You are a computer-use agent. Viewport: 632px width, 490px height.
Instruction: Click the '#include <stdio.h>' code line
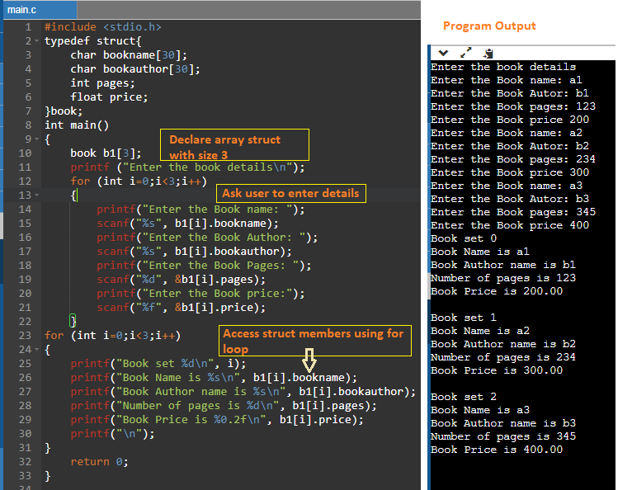103,27
